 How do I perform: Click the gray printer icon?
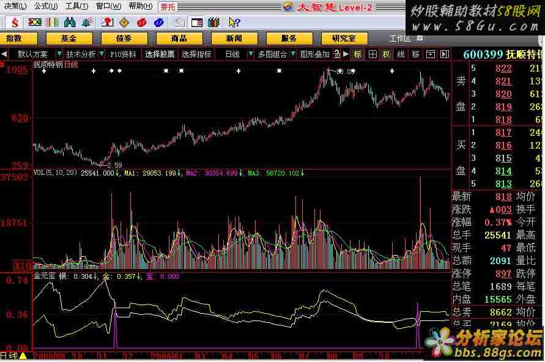(x=179, y=23)
